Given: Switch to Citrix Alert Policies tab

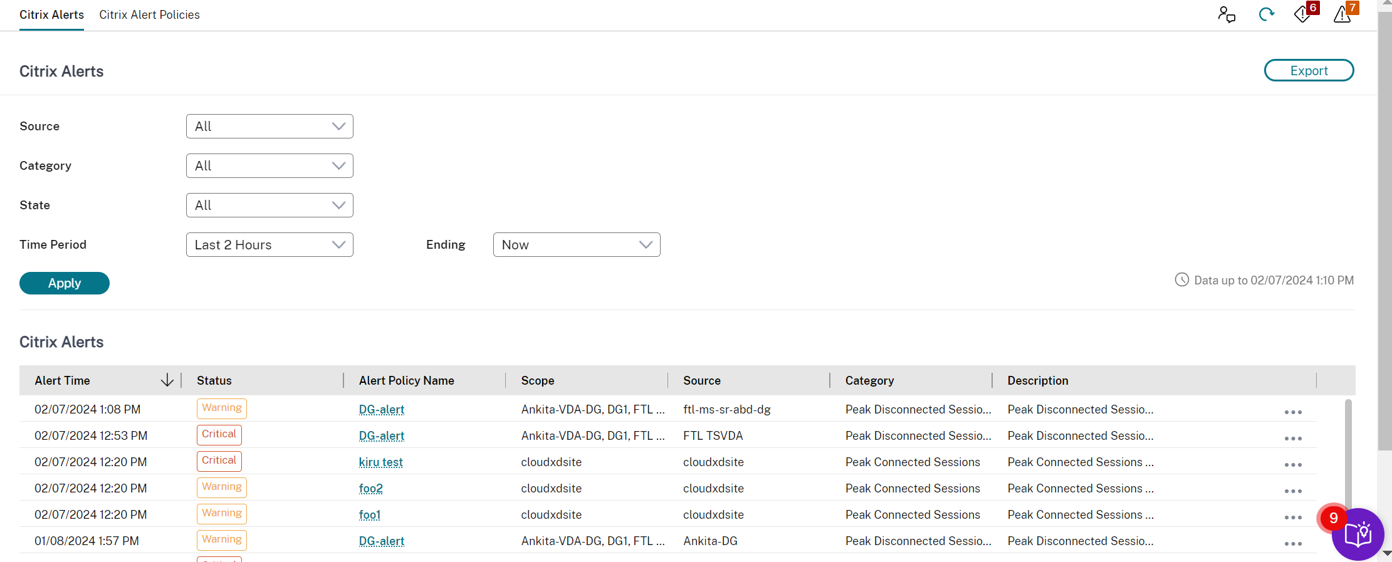Looking at the screenshot, I should 149,15.
